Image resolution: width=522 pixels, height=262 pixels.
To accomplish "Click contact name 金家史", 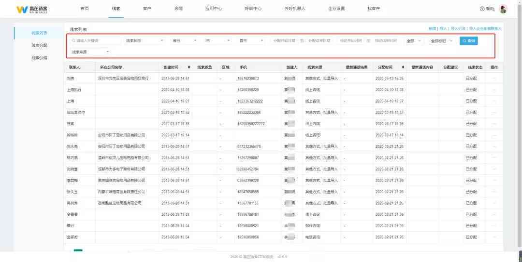I will click(x=72, y=237).
